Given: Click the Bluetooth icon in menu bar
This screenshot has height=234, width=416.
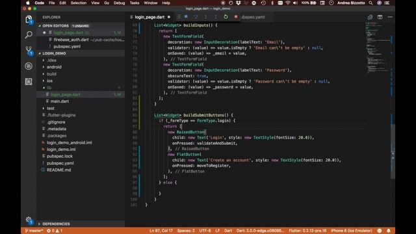Looking at the screenshot, I should tap(272, 3).
